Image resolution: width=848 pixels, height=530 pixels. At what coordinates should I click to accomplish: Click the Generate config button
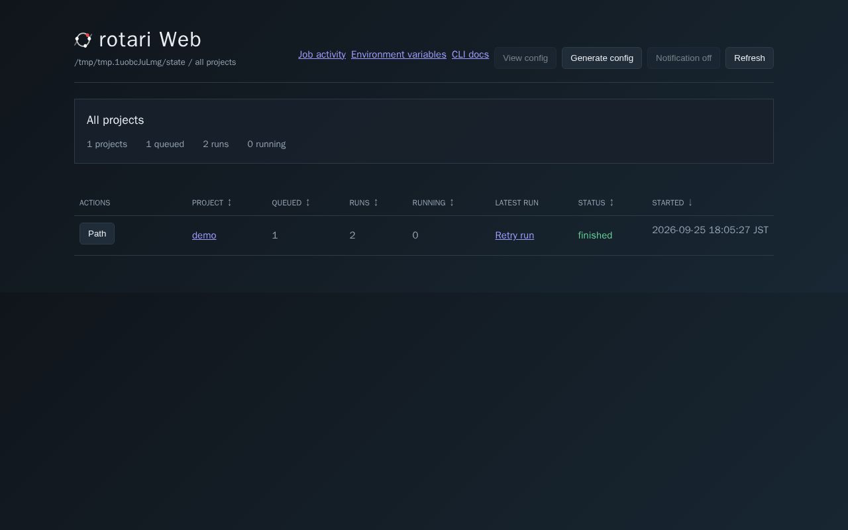[602, 58]
